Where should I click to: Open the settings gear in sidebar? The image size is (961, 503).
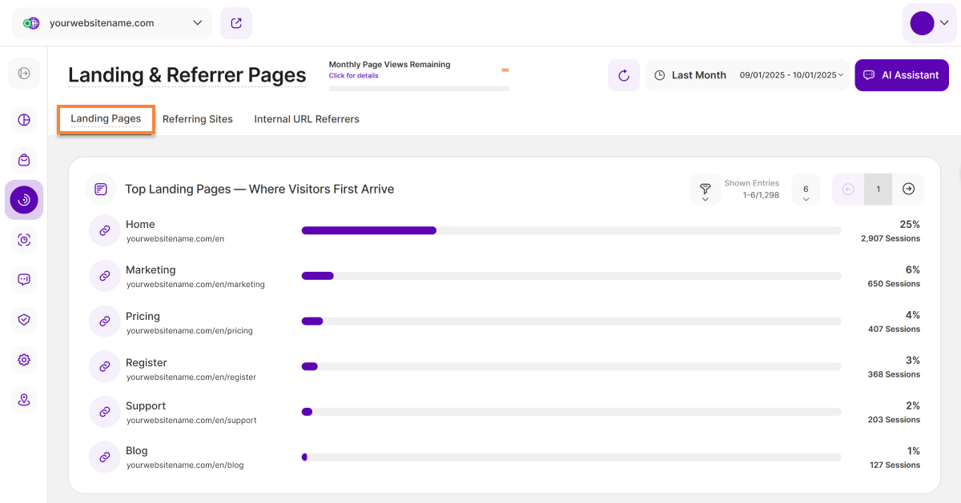(24, 360)
